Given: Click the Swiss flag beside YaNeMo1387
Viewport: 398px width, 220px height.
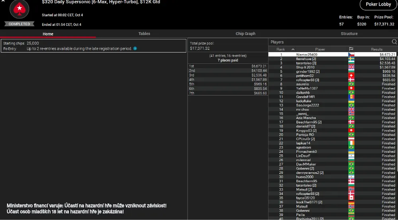Looking at the screenshot, I should [x=351, y=88].
